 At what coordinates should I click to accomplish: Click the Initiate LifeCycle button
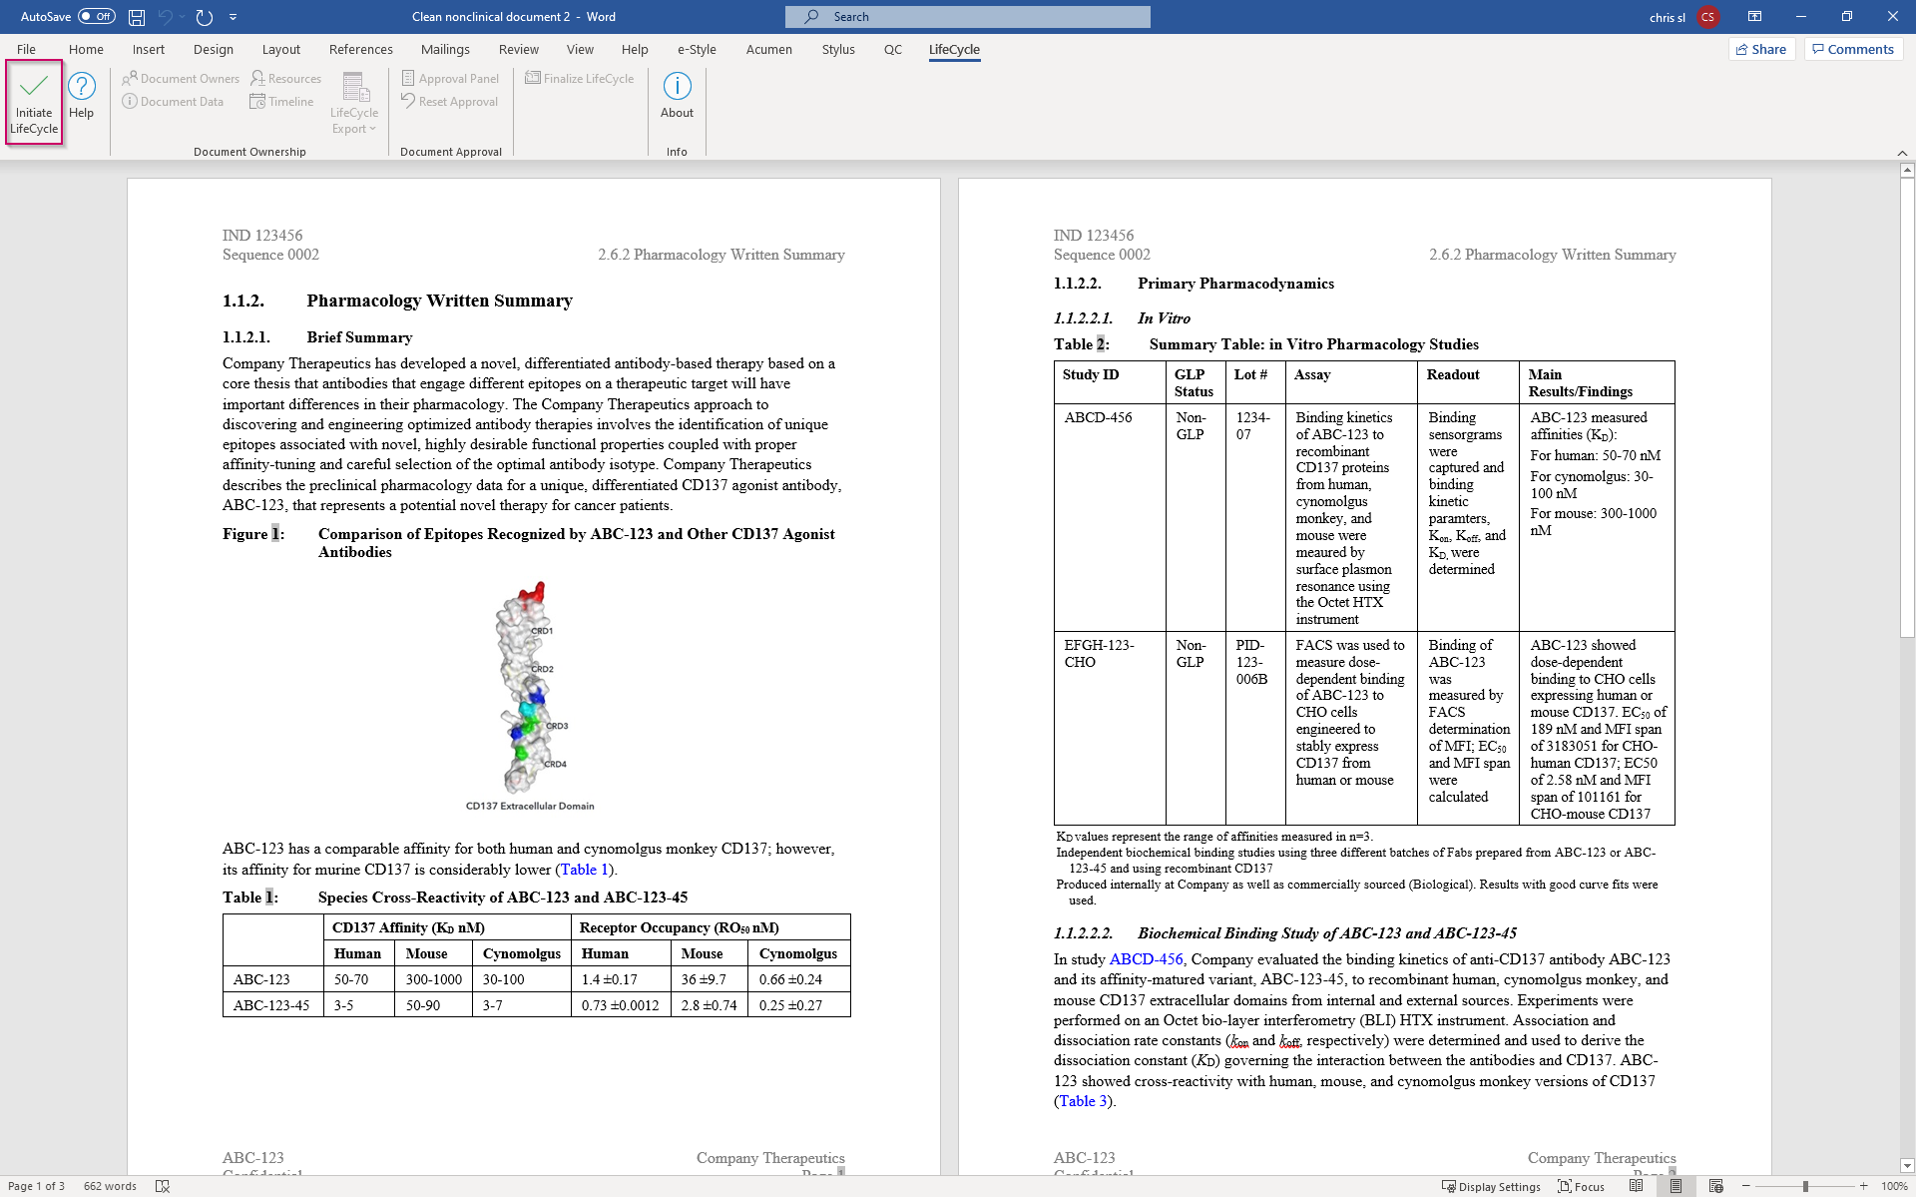pyautogui.click(x=34, y=103)
